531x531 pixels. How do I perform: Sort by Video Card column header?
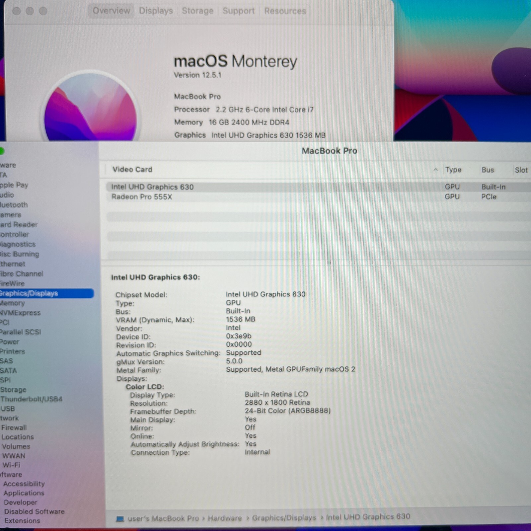132,169
